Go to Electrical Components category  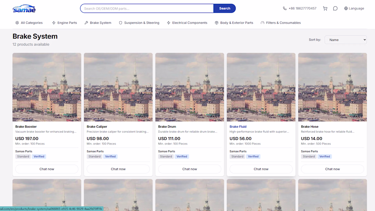point(187,23)
